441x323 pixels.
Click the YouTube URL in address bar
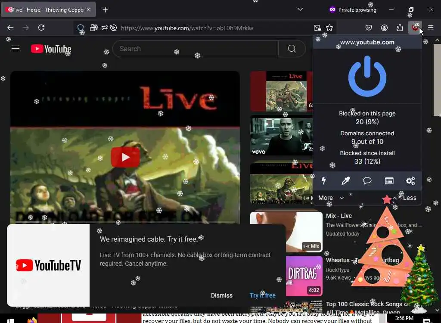[x=187, y=28]
